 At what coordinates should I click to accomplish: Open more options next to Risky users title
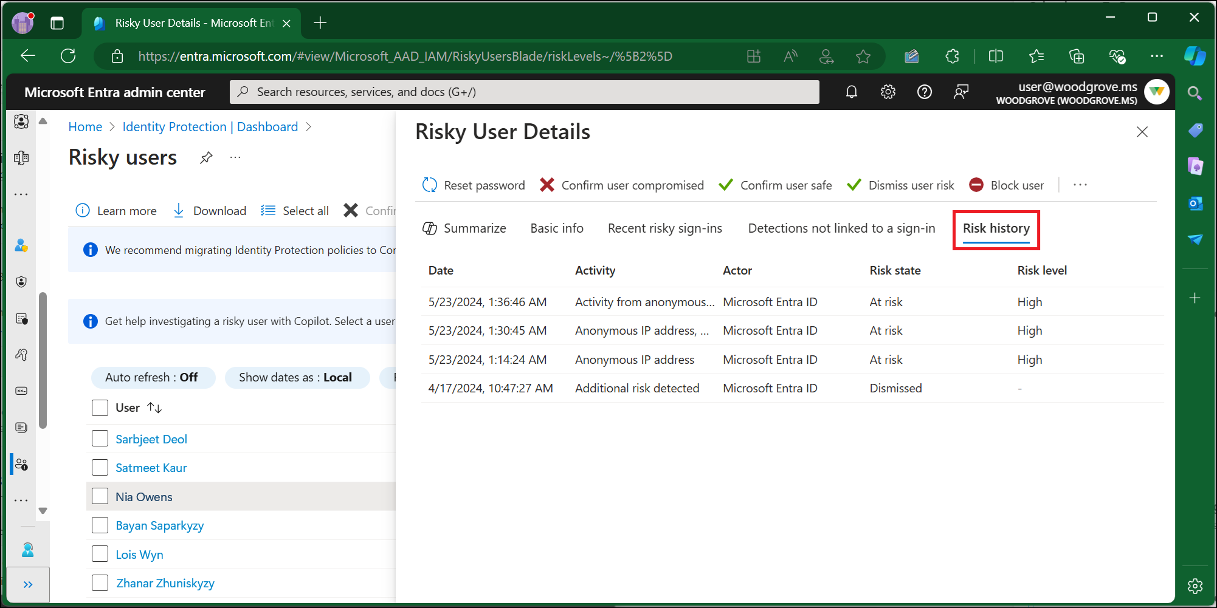pos(235,158)
